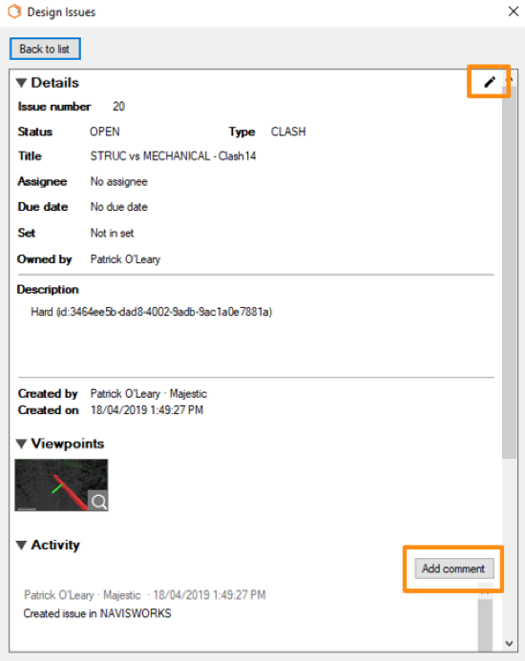Viewport: 525px width, 661px height.
Task: Click the title STRUC vs MECHANICAL - Clash14
Action: click(x=173, y=156)
